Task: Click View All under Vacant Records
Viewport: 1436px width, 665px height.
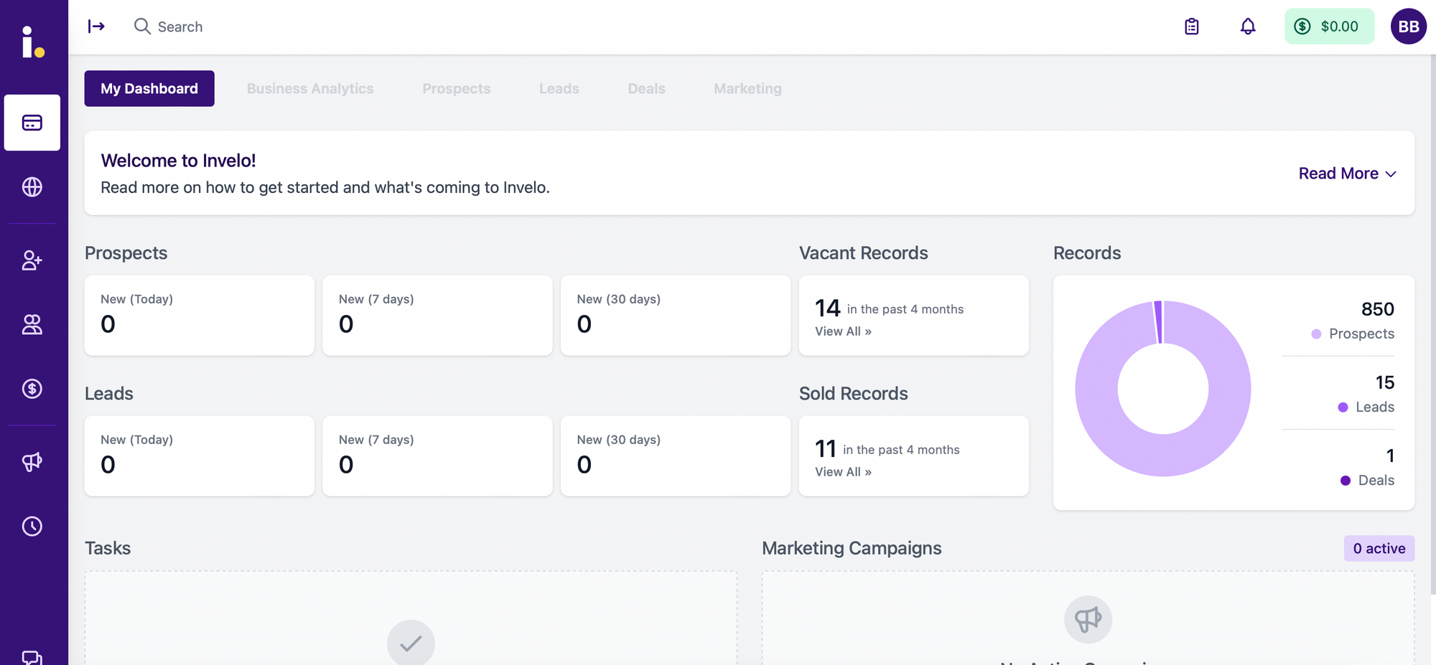Action: pyautogui.click(x=843, y=331)
